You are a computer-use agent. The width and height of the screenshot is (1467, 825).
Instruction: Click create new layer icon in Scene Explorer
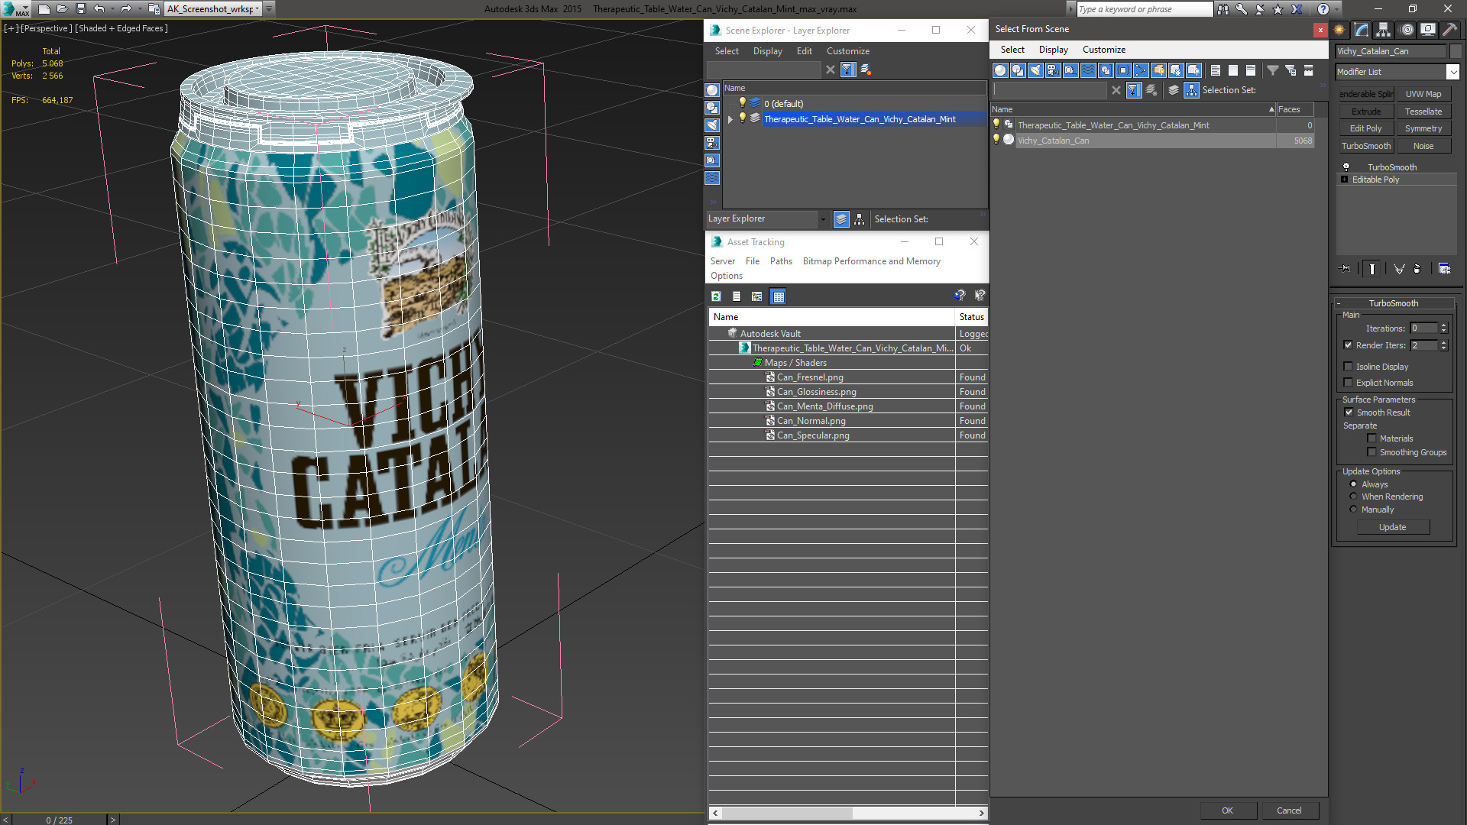[x=866, y=70]
